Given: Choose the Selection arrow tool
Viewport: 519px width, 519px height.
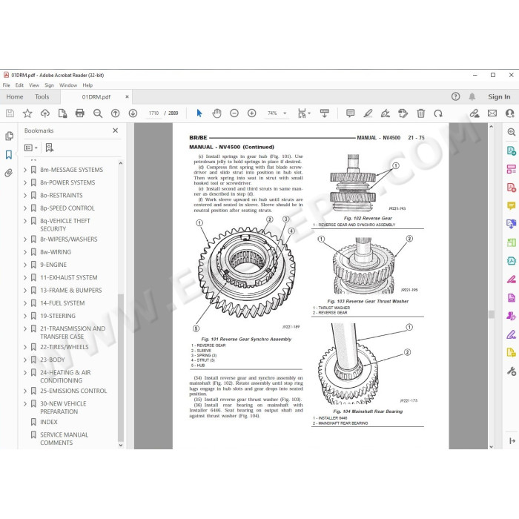Looking at the screenshot, I should pos(199,113).
